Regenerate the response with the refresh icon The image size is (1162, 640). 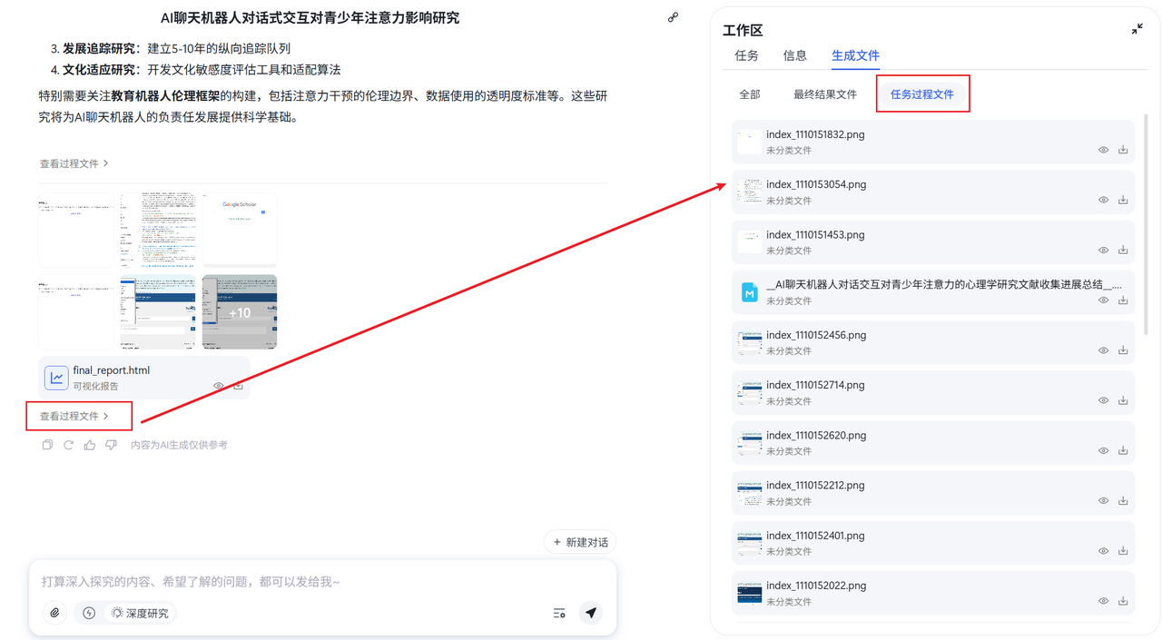pos(68,444)
